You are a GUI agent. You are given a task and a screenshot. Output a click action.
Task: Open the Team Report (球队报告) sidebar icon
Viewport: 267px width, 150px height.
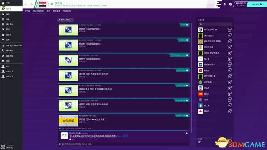[x=3, y=24]
